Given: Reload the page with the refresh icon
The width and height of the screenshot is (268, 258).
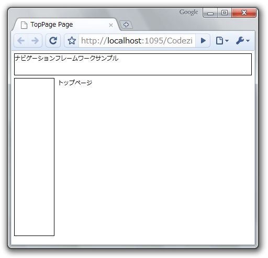Looking at the screenshot, I should click(53, 41).
